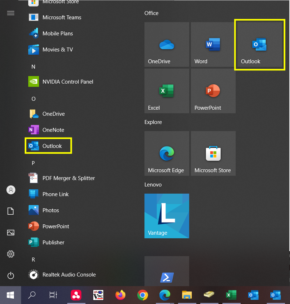Open Microsoft Edge from the taskbar
The image size is (290, 304).
165,295
